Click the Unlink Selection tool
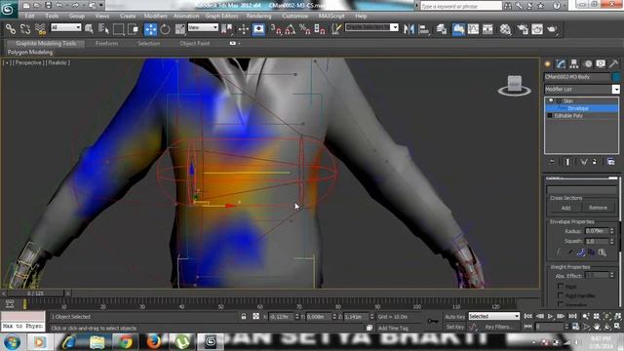Screen dimensions: 624x351 pyautogui.click(x=25, y=29)
